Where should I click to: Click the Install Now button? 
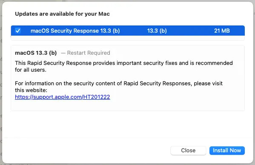(227, 151)
